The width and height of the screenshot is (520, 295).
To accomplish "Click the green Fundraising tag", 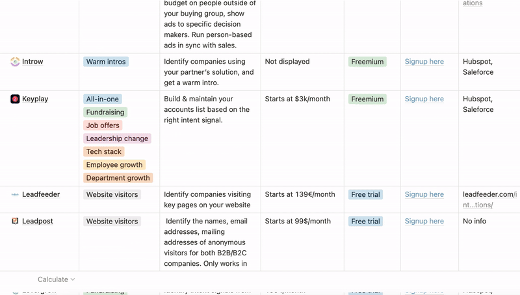I will coord(105,112).
